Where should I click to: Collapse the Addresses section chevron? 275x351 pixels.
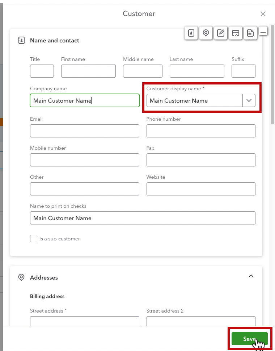(x=251, y=276)
